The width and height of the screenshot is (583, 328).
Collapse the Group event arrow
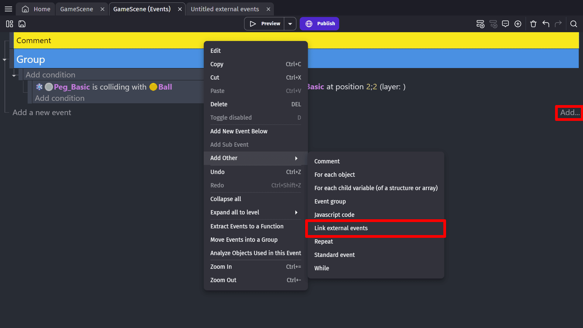coord(5,60)
